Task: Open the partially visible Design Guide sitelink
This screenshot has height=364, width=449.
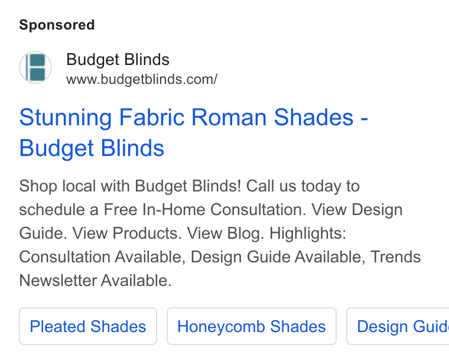Action: [x=398, y=326]
